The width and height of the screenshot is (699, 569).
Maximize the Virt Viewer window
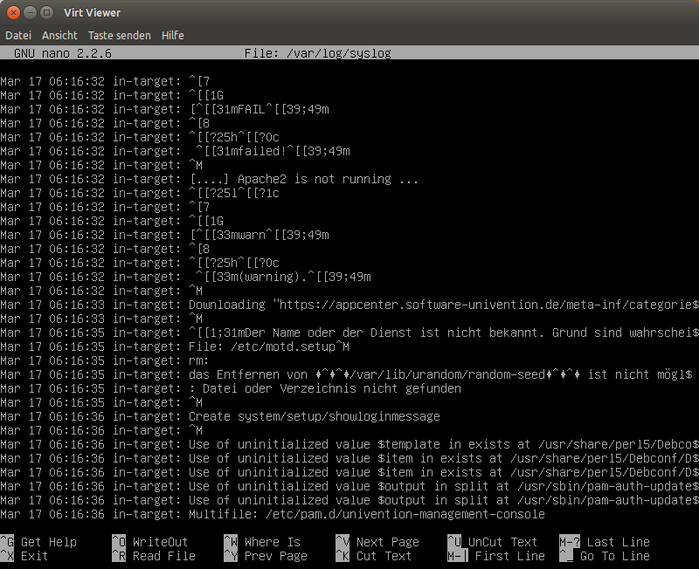point(47,12)
